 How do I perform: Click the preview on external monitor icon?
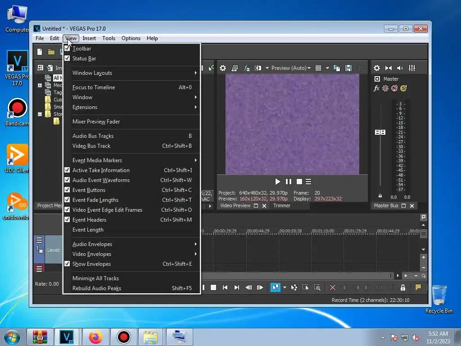235,68
